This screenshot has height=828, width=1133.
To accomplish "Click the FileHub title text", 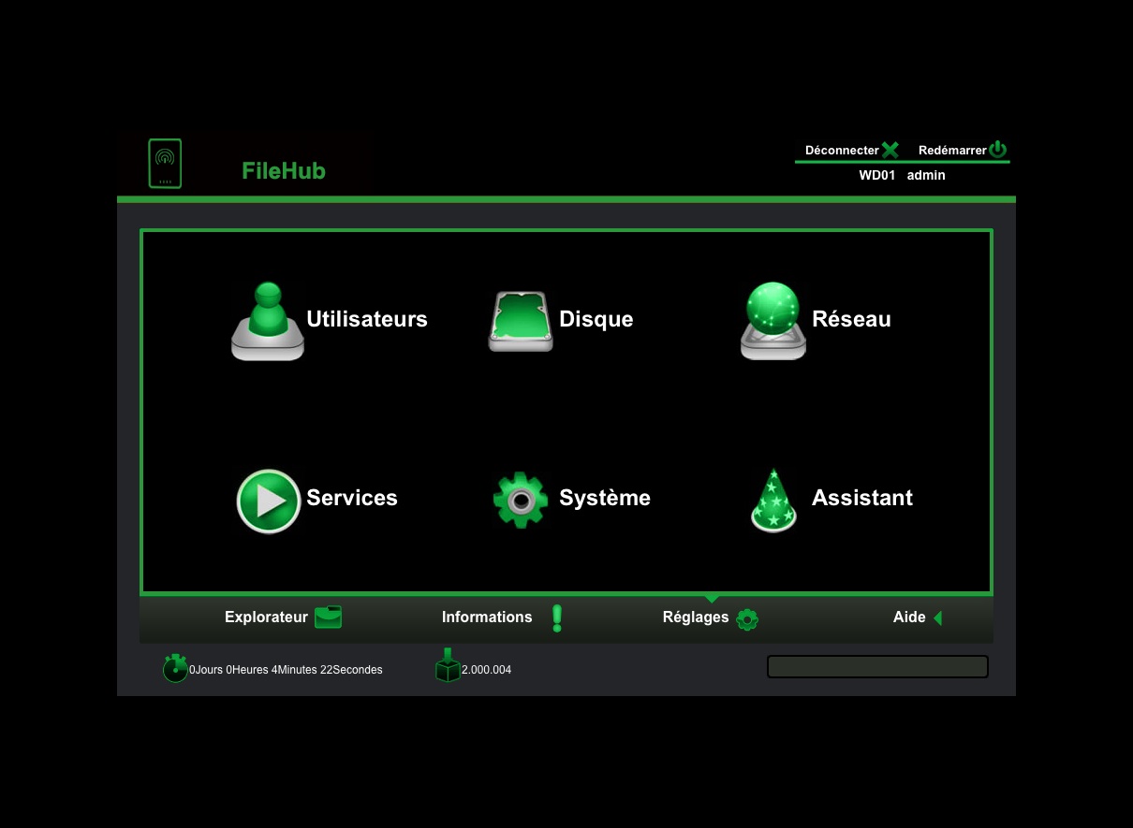I will click(284, 171).
